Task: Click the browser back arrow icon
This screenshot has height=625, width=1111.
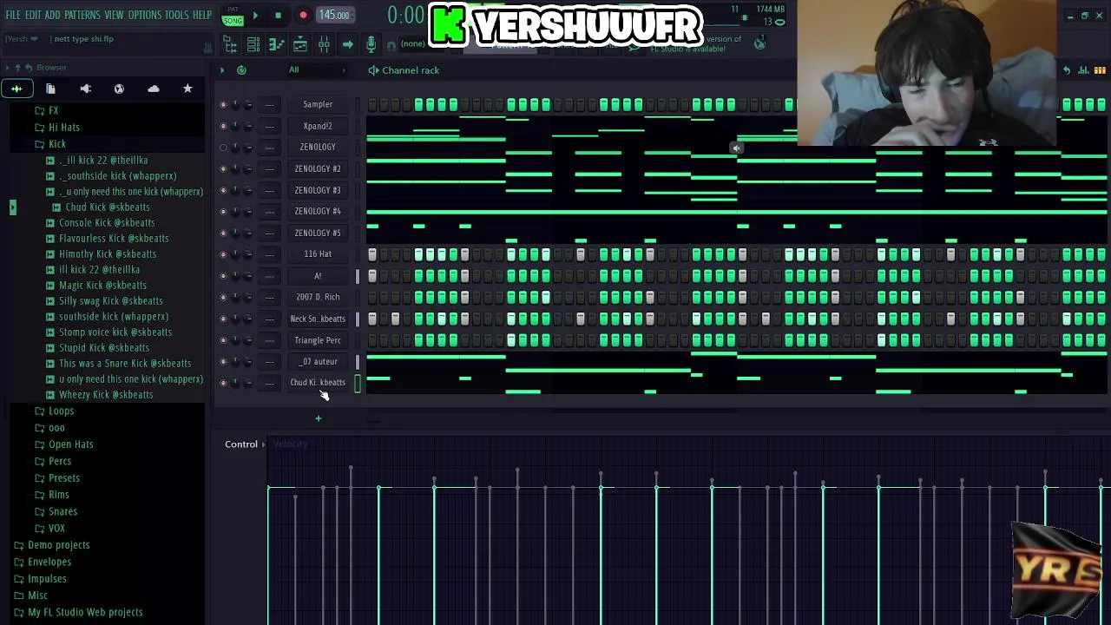Action: [28, 68]
